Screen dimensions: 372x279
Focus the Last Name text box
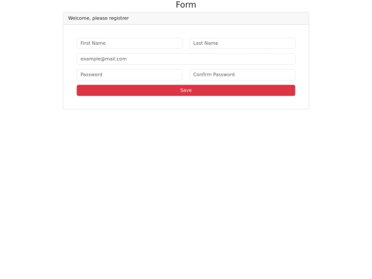click(x=242, y=43)
